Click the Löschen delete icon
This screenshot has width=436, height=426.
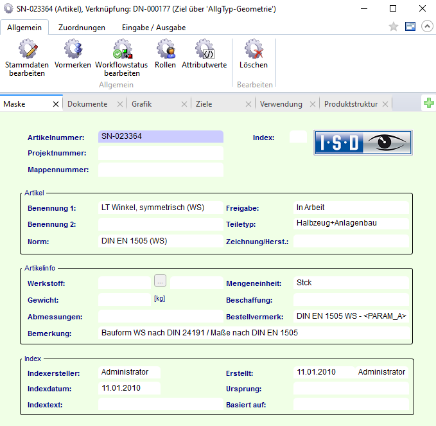coord(254,50)
